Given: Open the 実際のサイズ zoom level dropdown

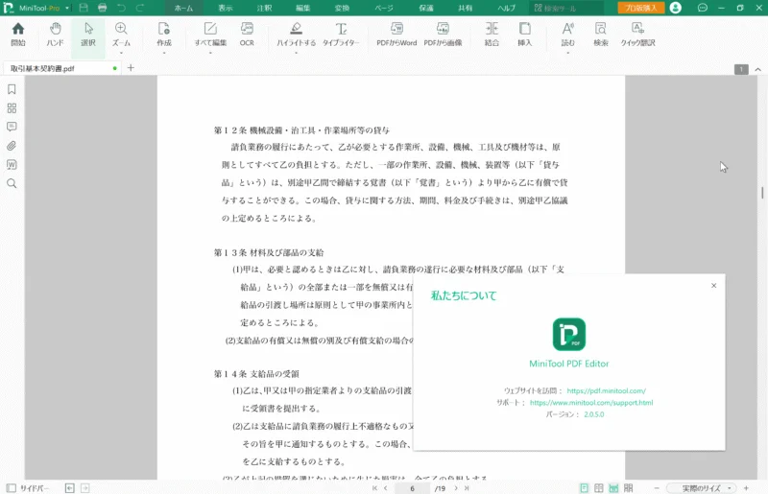Looking at the screenshot, I should (702, 488).
